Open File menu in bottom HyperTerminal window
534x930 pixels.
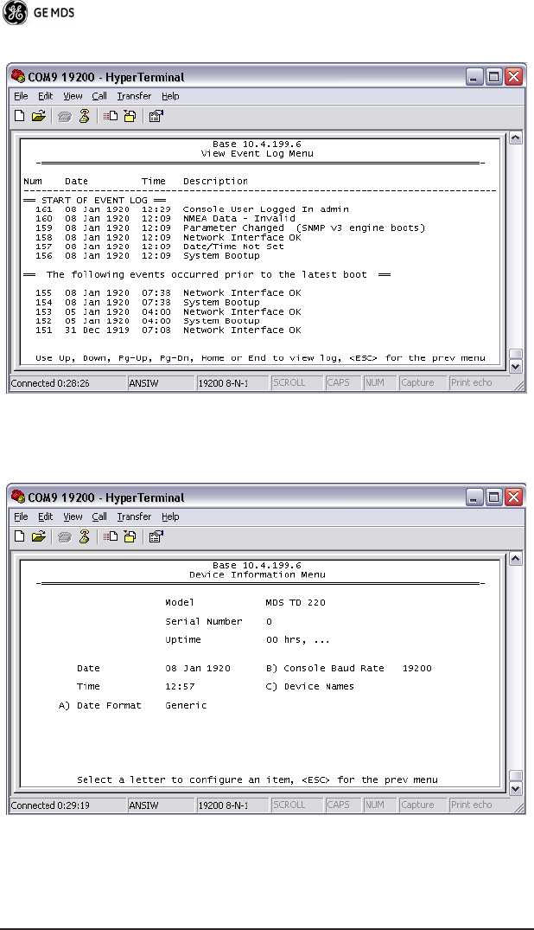click(x=21, y=516)
